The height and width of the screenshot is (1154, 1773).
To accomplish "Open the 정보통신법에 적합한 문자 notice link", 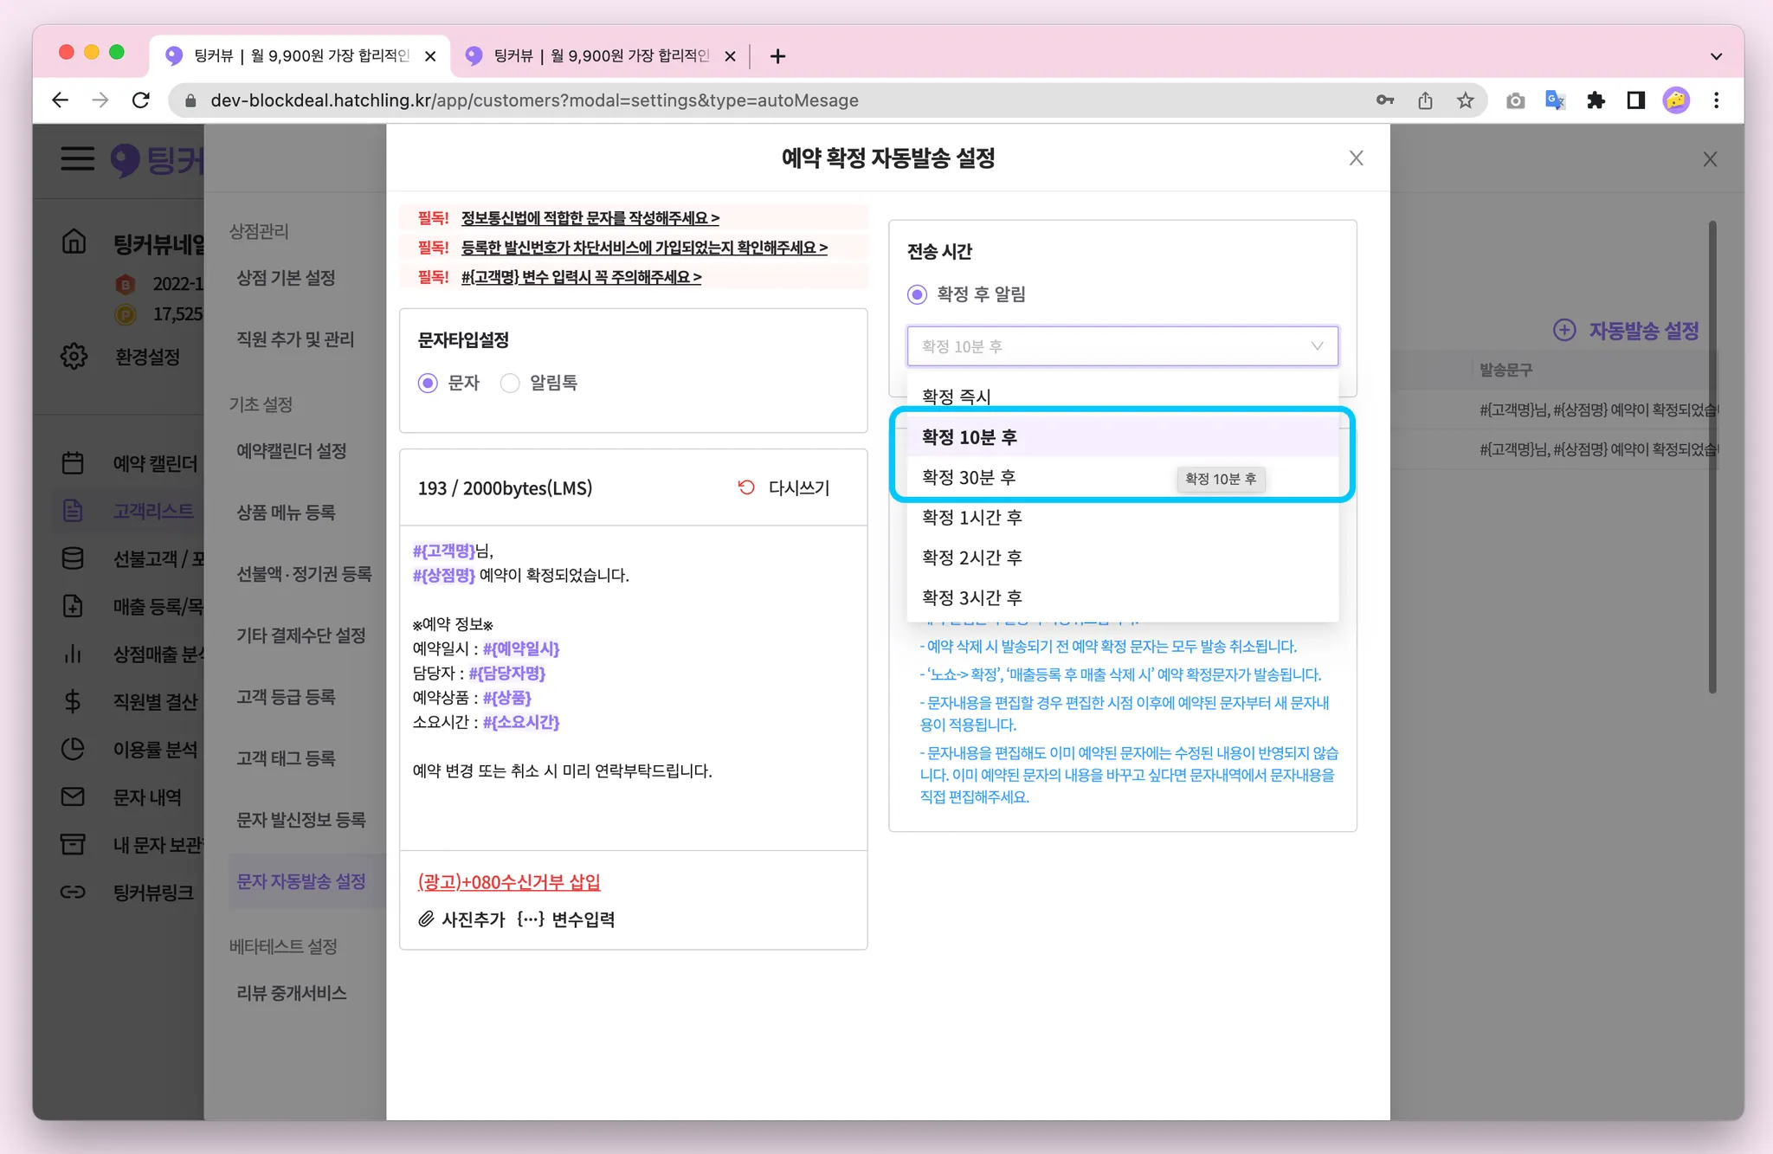I will tap(590, 218).
